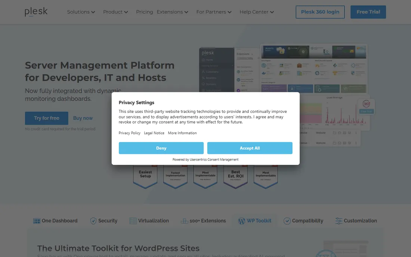The height and width of the screenshot is (257, 411).
Task: Click the Free Trial button
Action: tap(368, 12)
